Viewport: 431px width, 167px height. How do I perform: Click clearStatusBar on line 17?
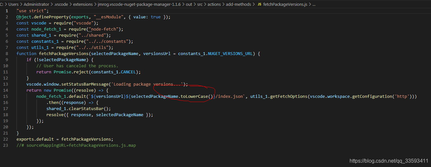tap(86, 108)
